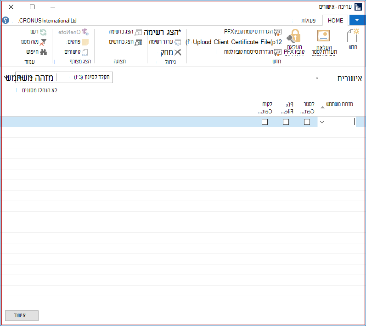Expand the אישורים page title dropdown arrow

click(317, 78)
